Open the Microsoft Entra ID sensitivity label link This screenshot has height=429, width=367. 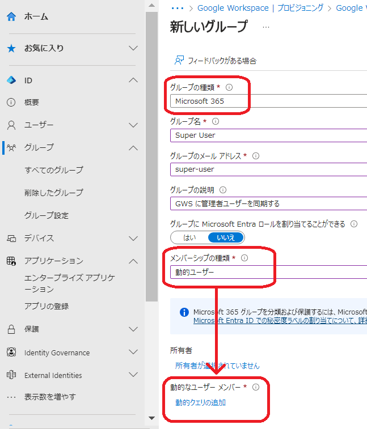tap(280, 320)
